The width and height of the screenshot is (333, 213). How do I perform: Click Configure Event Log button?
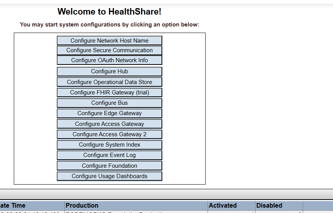tap(109, 155)
